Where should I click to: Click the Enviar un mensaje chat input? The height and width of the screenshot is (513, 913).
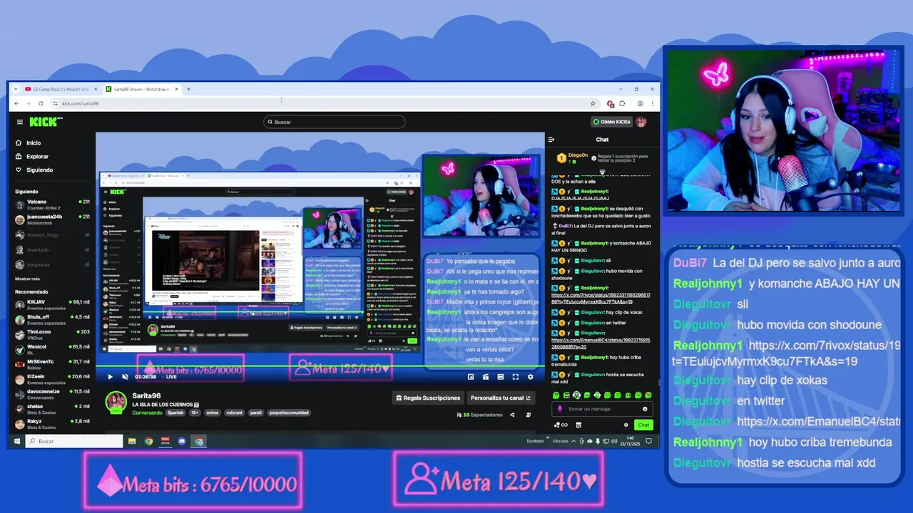(603, 409)
